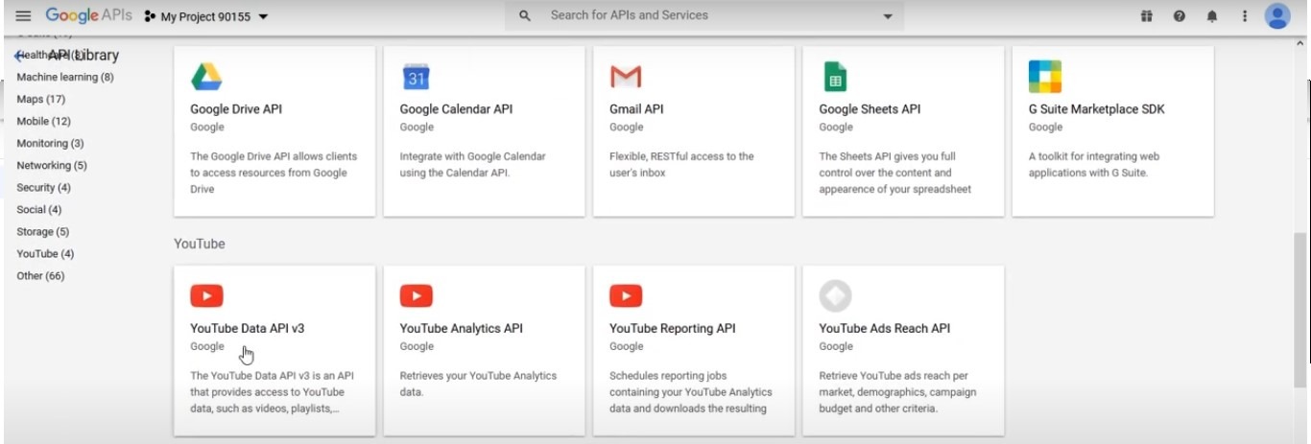The height and width of the screenshot is (444, 1311).
Task: Open the gift free trial icon
Action: point(1146,16)
